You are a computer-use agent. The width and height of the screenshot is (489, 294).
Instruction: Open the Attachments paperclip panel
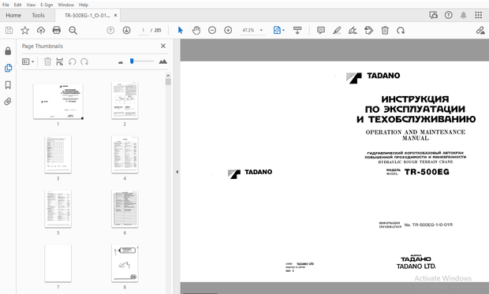[x=8, y=102]
